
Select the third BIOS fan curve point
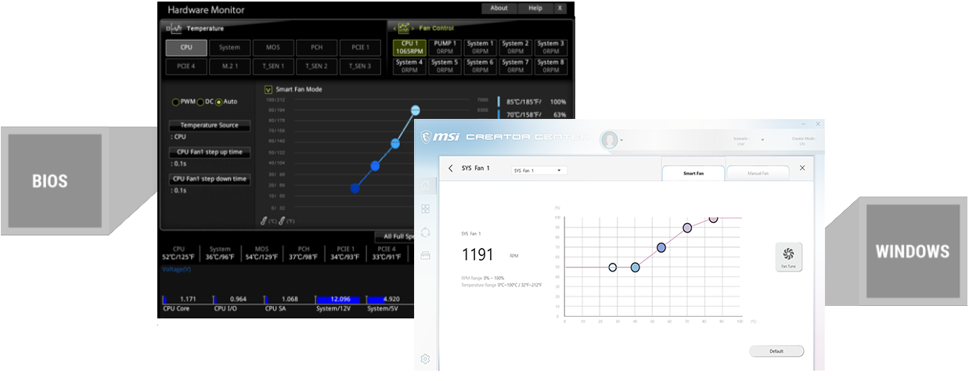coord(396,143)
